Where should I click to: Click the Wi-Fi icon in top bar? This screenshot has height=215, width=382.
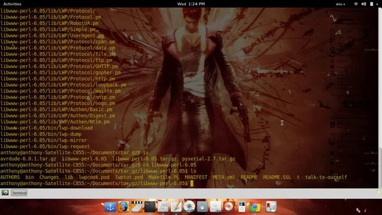click(x=356, y=4)
